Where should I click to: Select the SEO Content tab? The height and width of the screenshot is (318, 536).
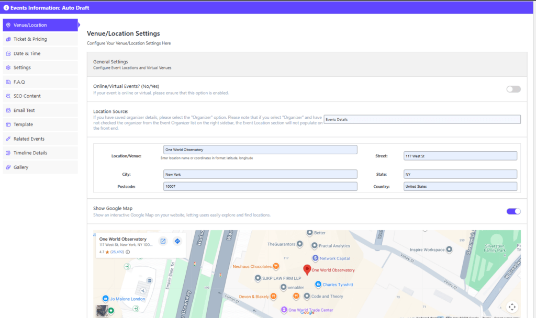pos(40,96)
